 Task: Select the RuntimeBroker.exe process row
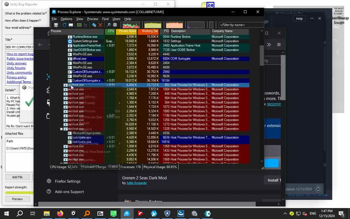pos(150,37)
